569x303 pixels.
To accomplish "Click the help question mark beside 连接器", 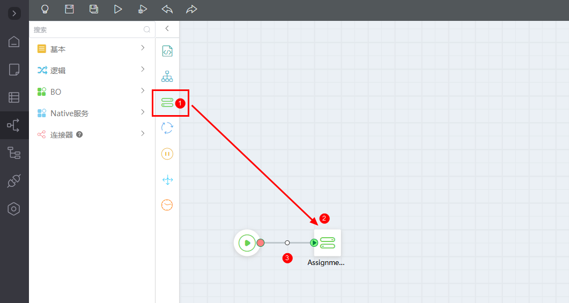I will pyautogui.click(x=79, y=134).
